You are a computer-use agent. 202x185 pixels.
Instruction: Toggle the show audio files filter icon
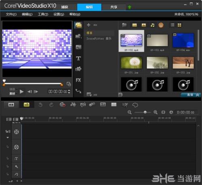(153, 25)
